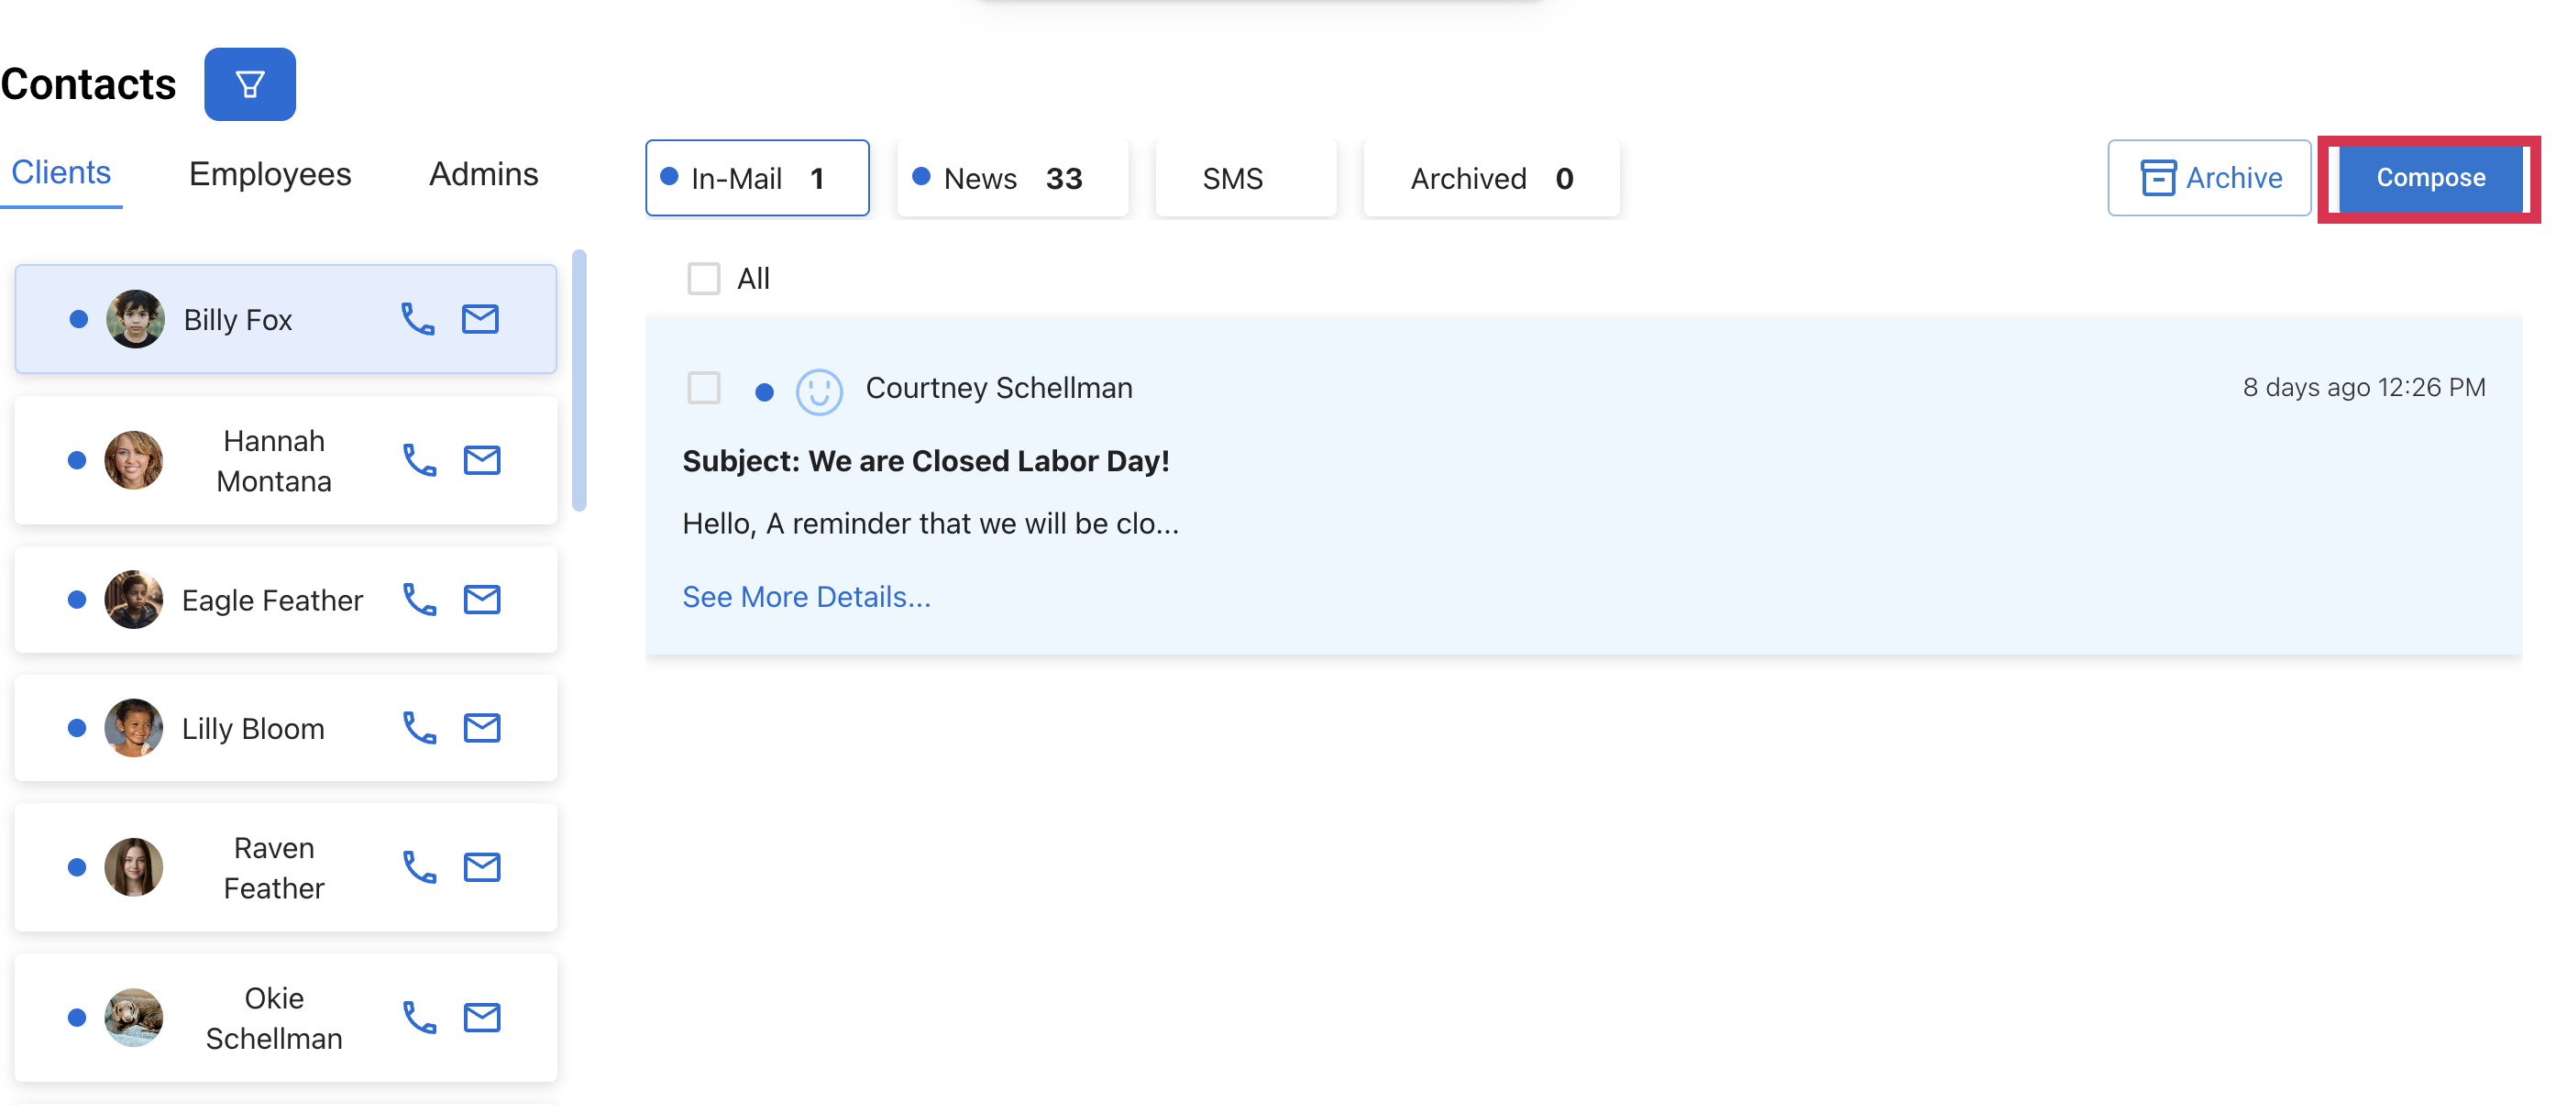
Task: Click phone icon for Lilly Bloom
Action: tap(420, 728)
